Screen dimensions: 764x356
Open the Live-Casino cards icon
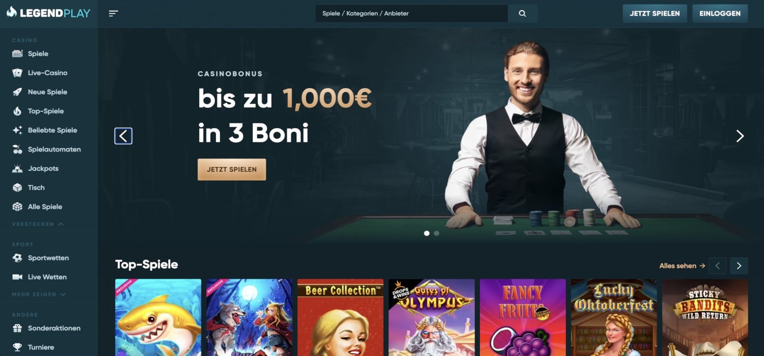click(x=17, y=73)
